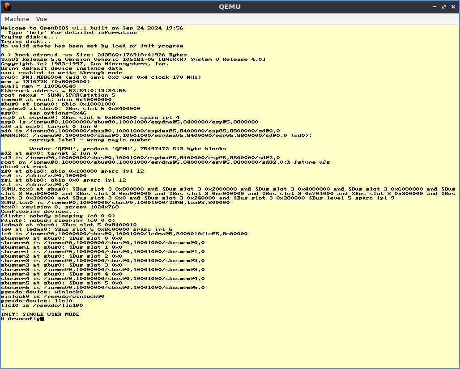
Task: Click the 'Trying disk:a...' line
Action: tap(30, 37)
